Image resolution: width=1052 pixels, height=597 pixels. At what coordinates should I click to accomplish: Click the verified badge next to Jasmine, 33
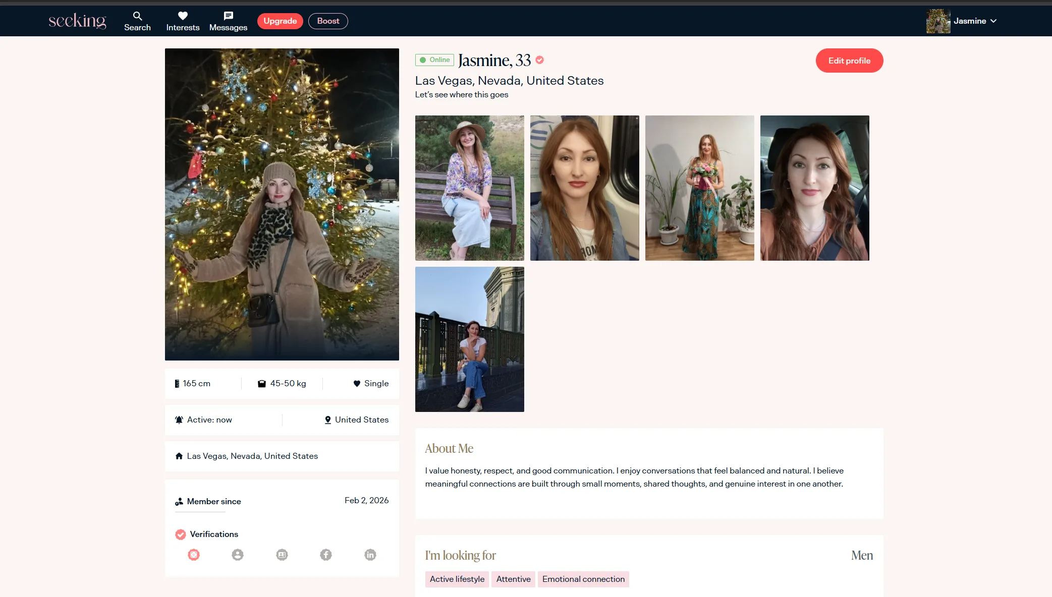pyautogui.click(x=540, y=60)
